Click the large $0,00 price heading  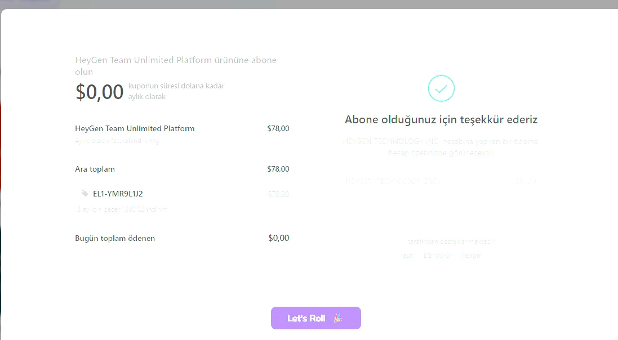pos(100,92)
